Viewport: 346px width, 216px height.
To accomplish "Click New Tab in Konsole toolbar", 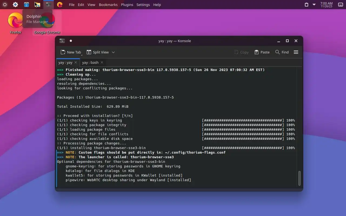I will [x=71, y=52].
